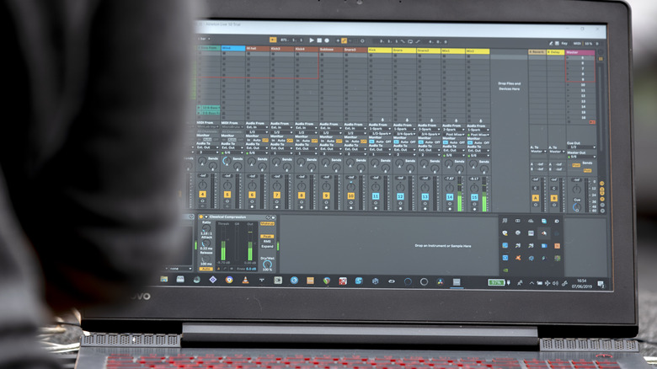The height and width of the screenshot is (369, 657).
Task: Set Hi hat track Monitor to Off
Action: 265,140
